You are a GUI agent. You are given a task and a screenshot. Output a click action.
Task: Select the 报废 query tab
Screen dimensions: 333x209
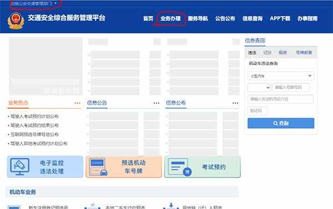(282, 53)
